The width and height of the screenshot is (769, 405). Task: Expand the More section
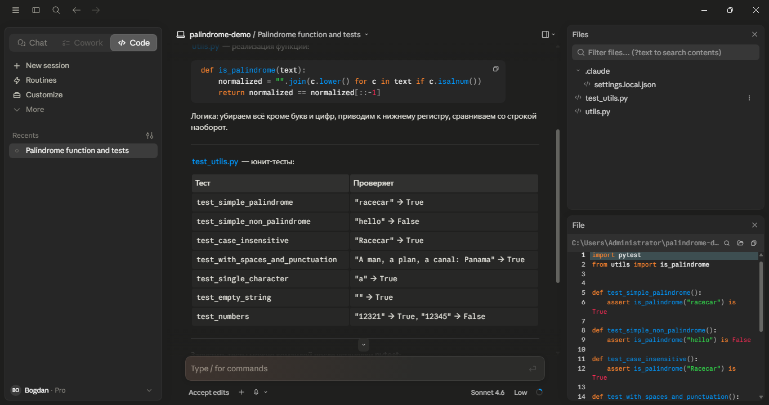(x=83, y=110)
